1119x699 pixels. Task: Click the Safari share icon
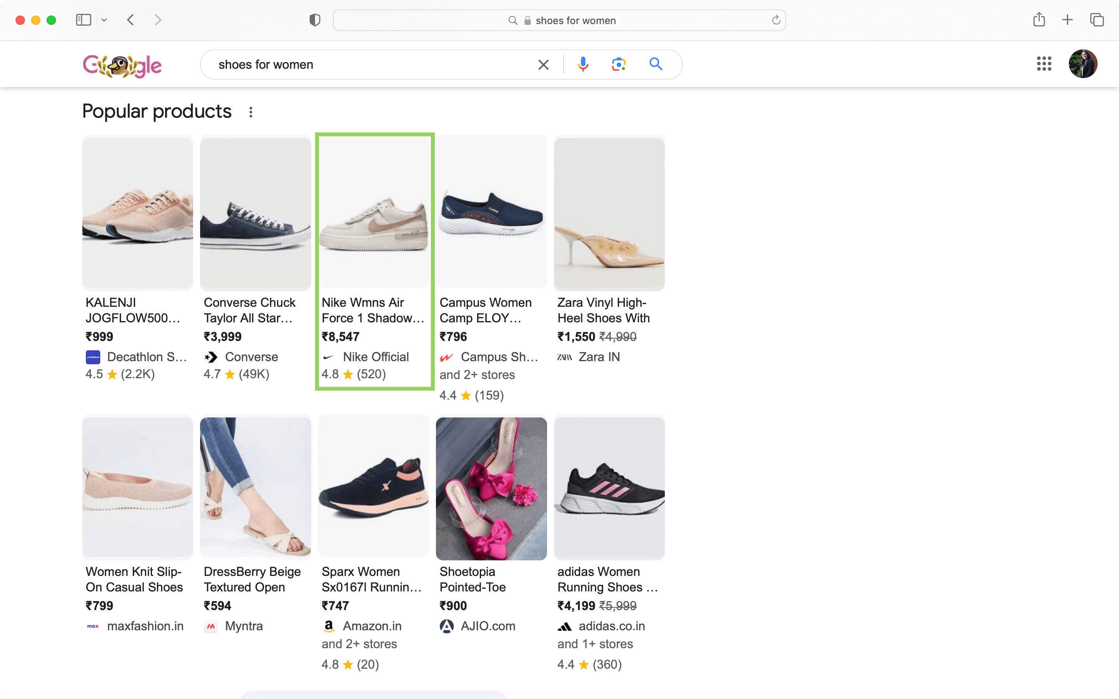[1039, 19]
